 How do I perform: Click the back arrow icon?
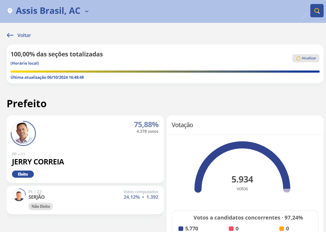pyautogui.click(x=10, y=35)
